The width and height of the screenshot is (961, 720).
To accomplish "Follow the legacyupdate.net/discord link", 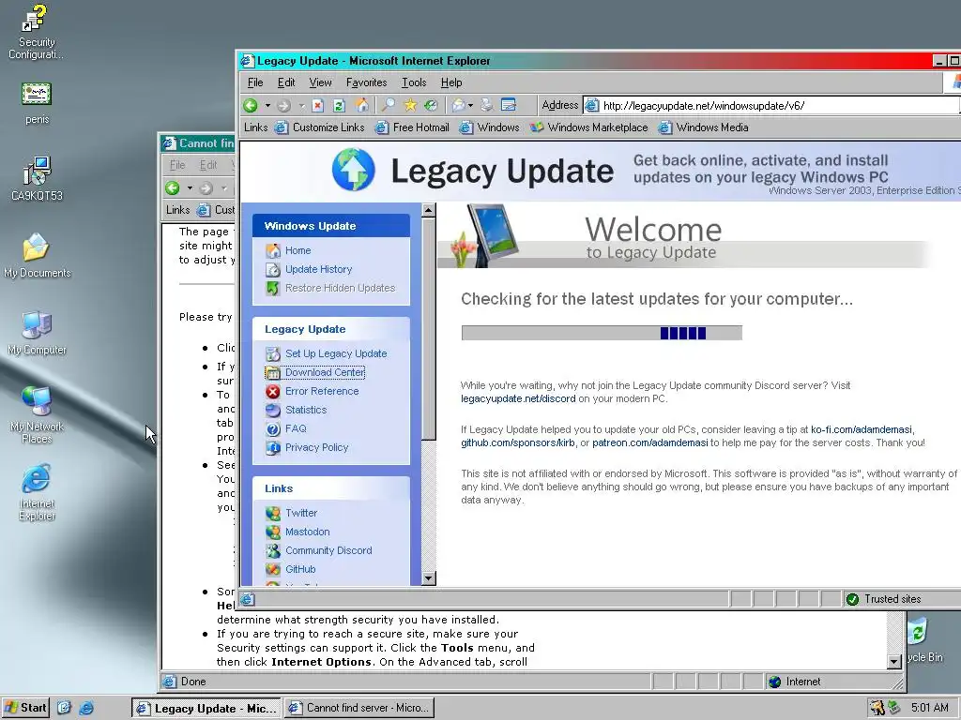I will pyautogui.click(x=518, y=398).
